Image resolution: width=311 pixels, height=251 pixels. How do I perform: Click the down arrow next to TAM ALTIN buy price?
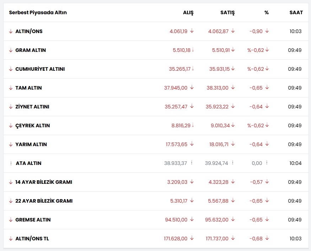[x=192, y=87]
